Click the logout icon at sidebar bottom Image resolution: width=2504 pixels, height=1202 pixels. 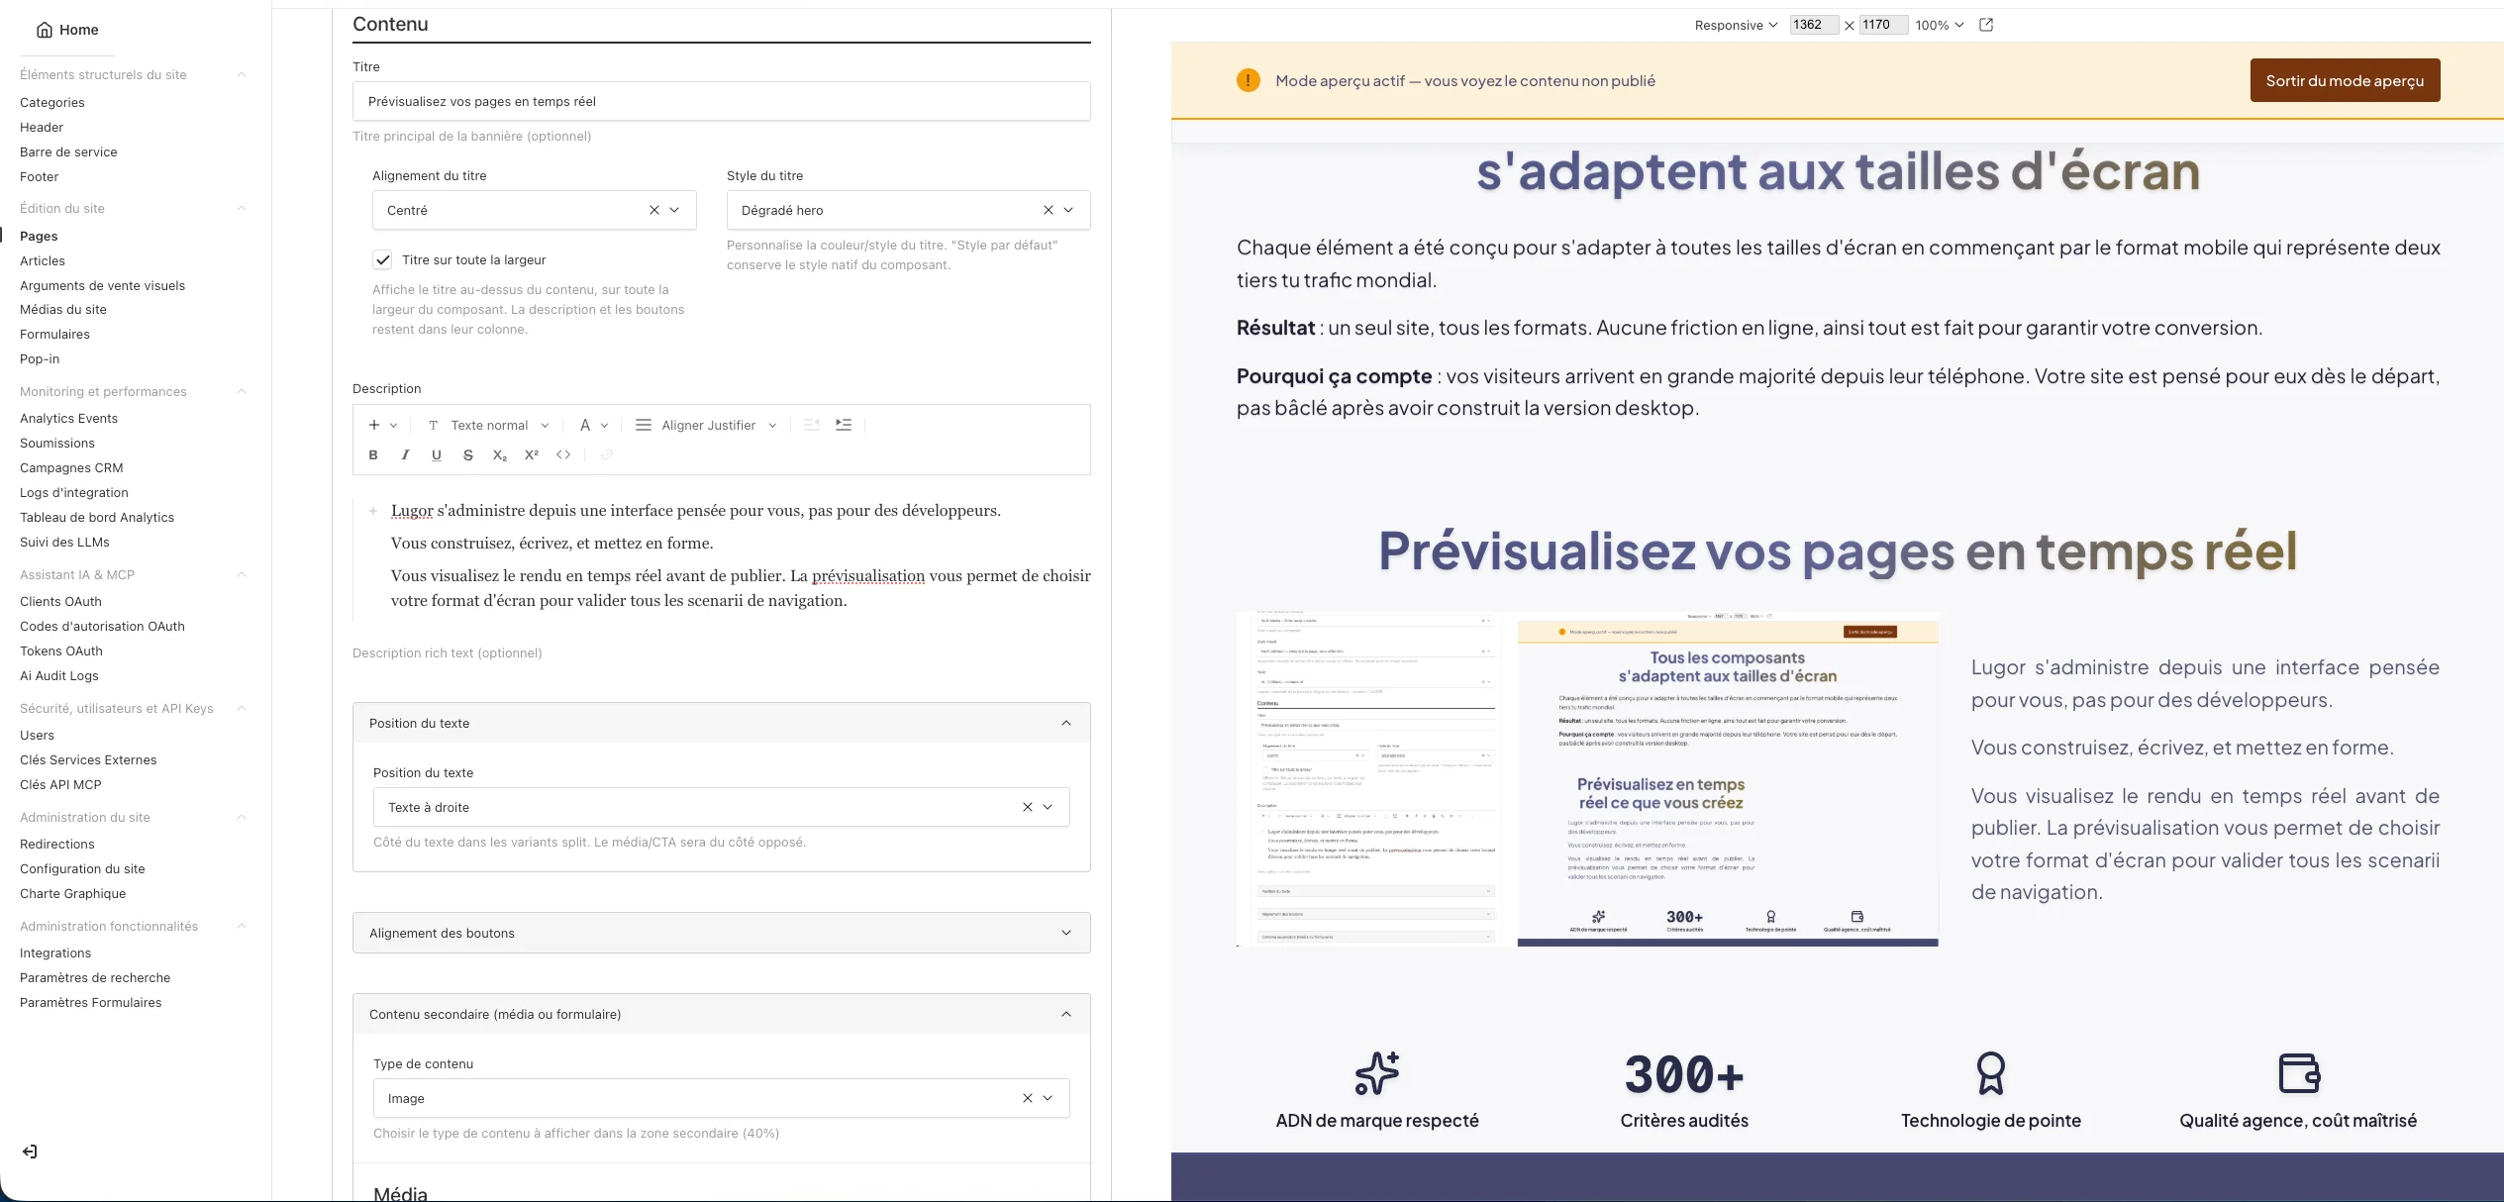coord(30,1152)
